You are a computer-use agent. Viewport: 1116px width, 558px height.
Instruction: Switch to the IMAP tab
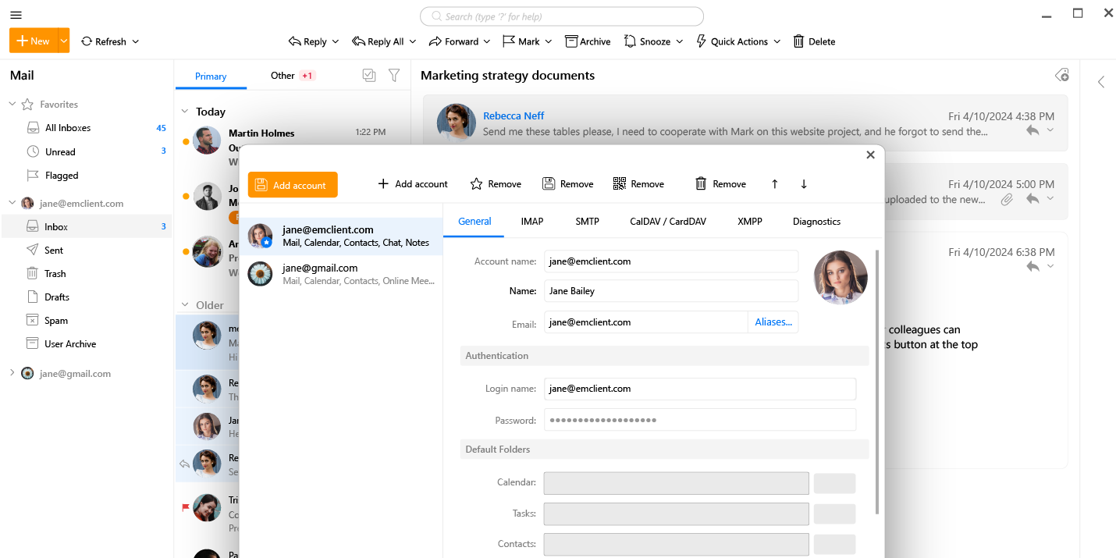[x=532, y=222]
